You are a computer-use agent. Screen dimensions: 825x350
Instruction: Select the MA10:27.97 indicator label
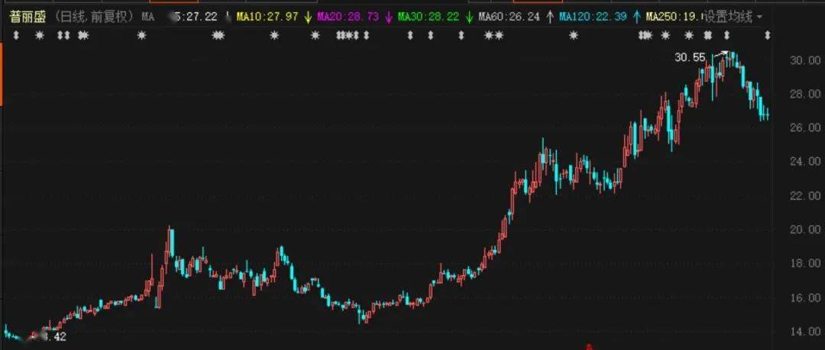click(267, 18)
